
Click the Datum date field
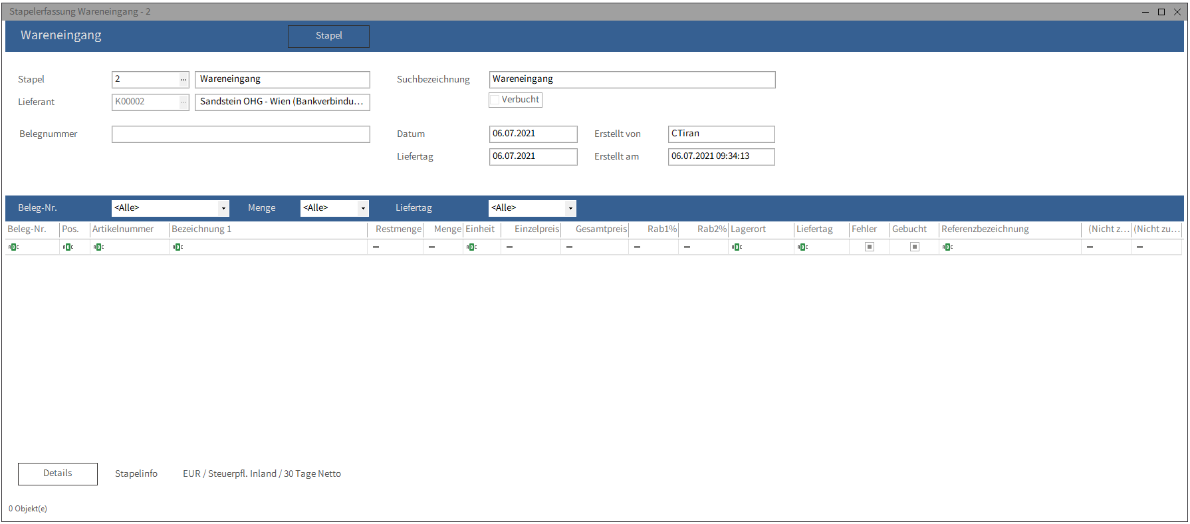point(533,134)
